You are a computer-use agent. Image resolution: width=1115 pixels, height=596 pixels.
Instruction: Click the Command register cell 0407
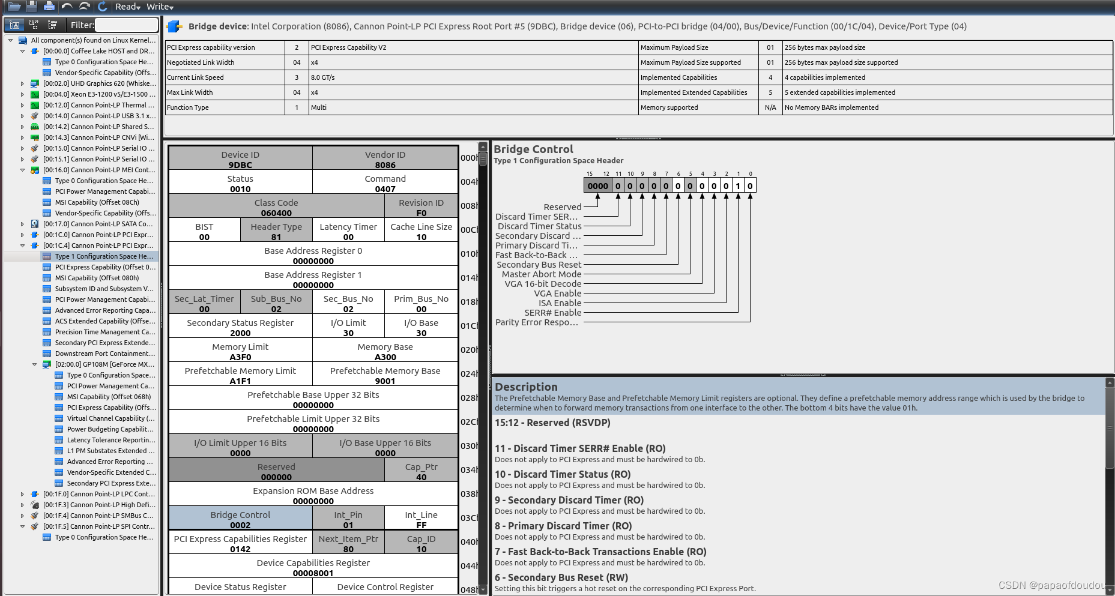pyautogui.click(x=385, y=182)
